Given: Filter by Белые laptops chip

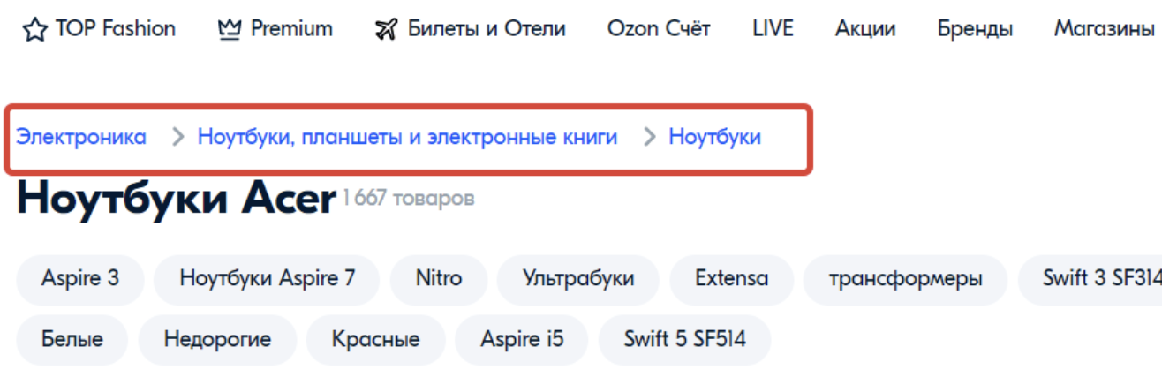Looking at the screenshot, I should (x=72, y=339).
